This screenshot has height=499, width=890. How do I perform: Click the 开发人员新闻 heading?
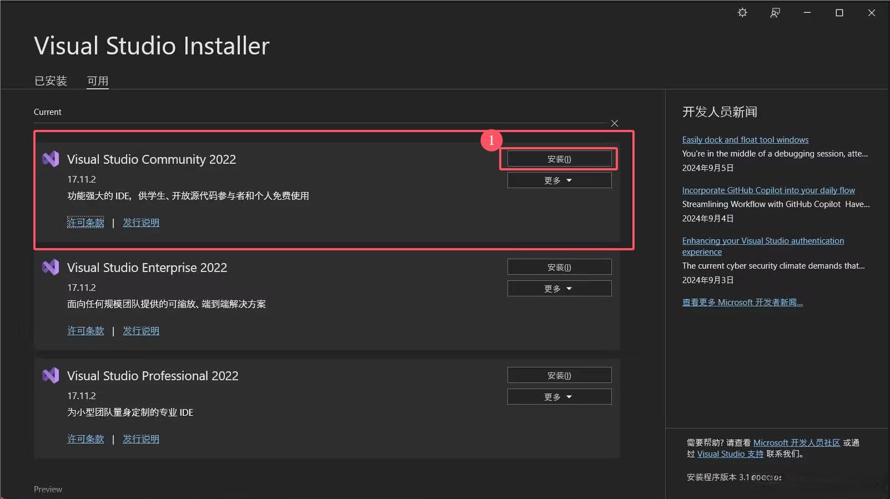(x=720, y=112)
